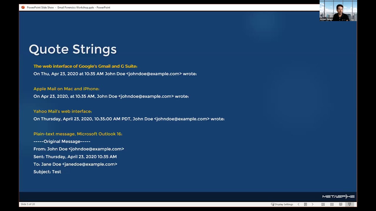Click the Gmail and G Suite heading

[x=85, y=66]
